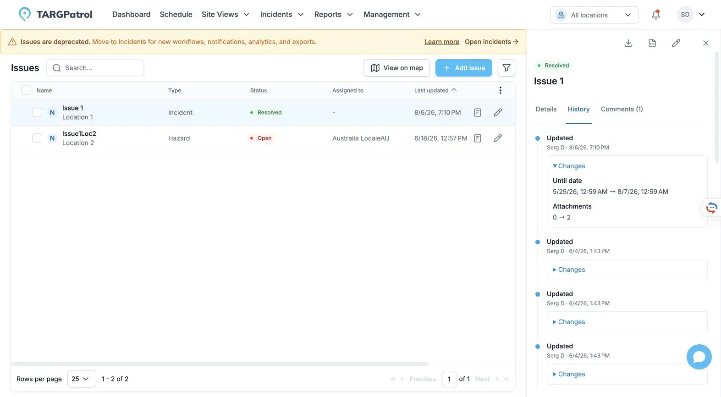Expand the Reports menu
The image size is (721, 397).
pyautogui.click(x=334, y=15)
